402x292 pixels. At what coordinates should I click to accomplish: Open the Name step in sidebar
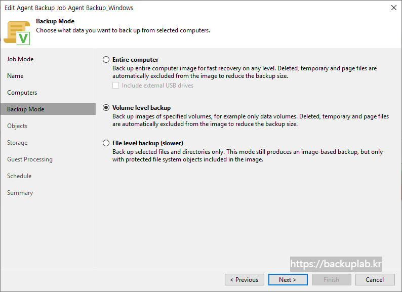[x=15, y=76]
